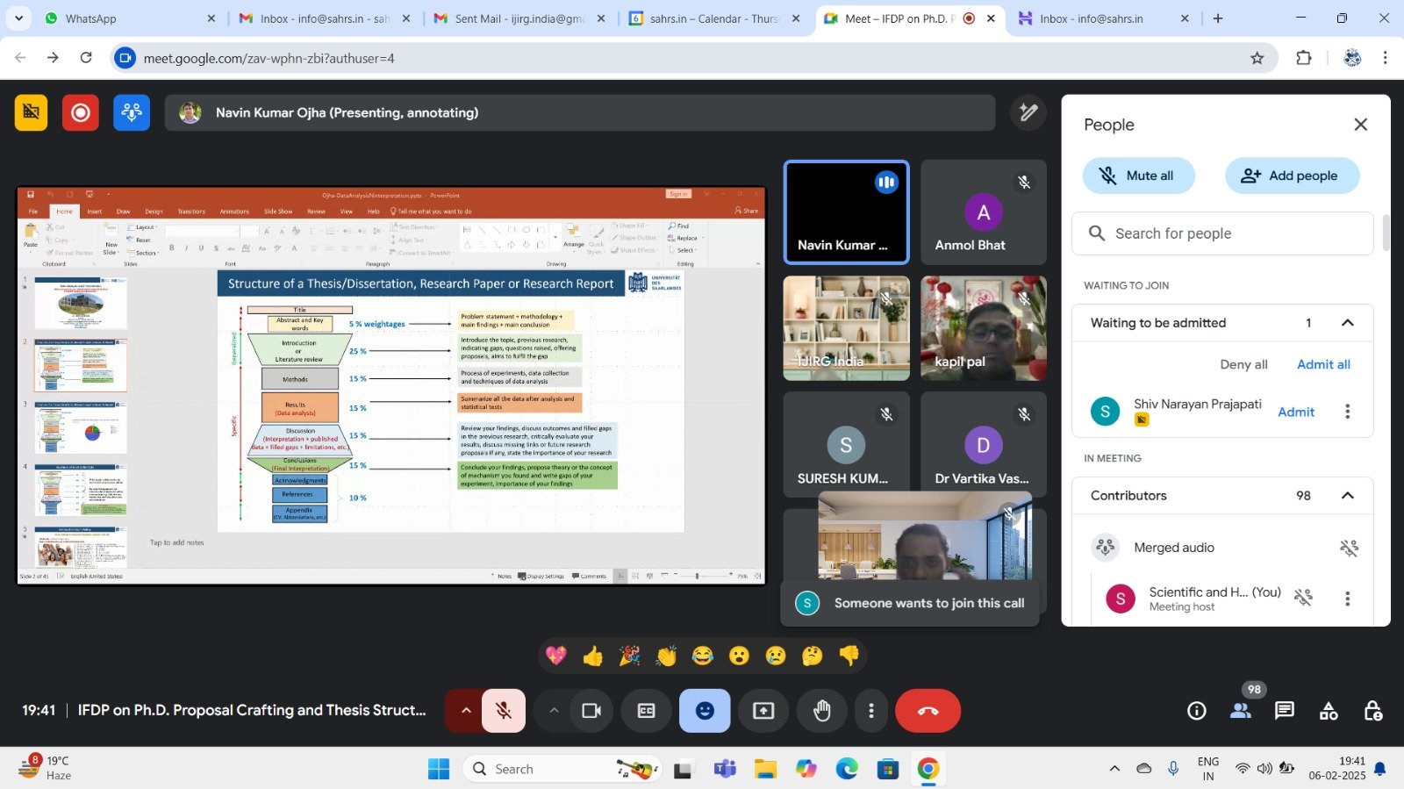The image size is (1404, 789).
Task: Click the red leave call button
Action: coord(928,711)
